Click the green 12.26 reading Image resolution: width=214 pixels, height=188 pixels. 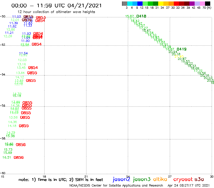coord(8,36)
